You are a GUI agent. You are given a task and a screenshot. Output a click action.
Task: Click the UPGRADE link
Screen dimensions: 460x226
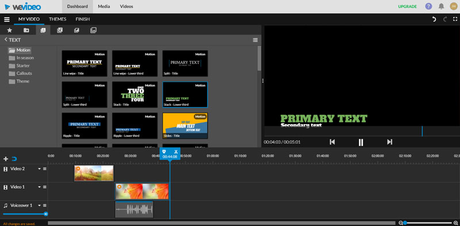(407, 6)
